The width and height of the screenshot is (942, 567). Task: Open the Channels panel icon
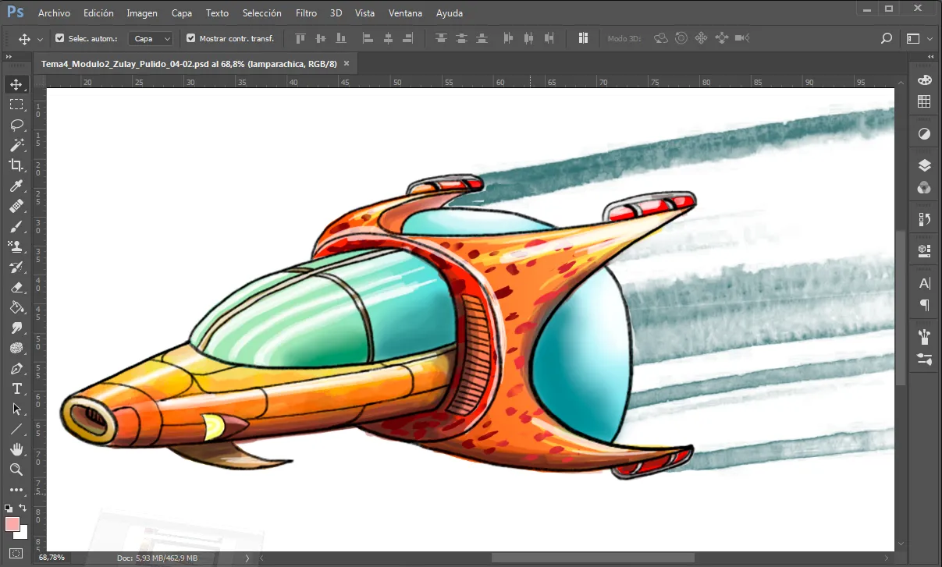pyautogui.click(x=924, y=187)
